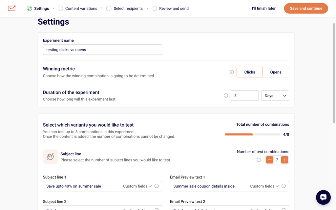Click the duration number field showing 5

tap(244, 95)
